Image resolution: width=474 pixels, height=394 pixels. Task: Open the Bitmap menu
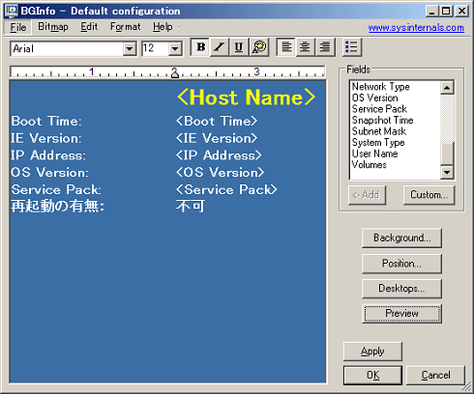53,27
